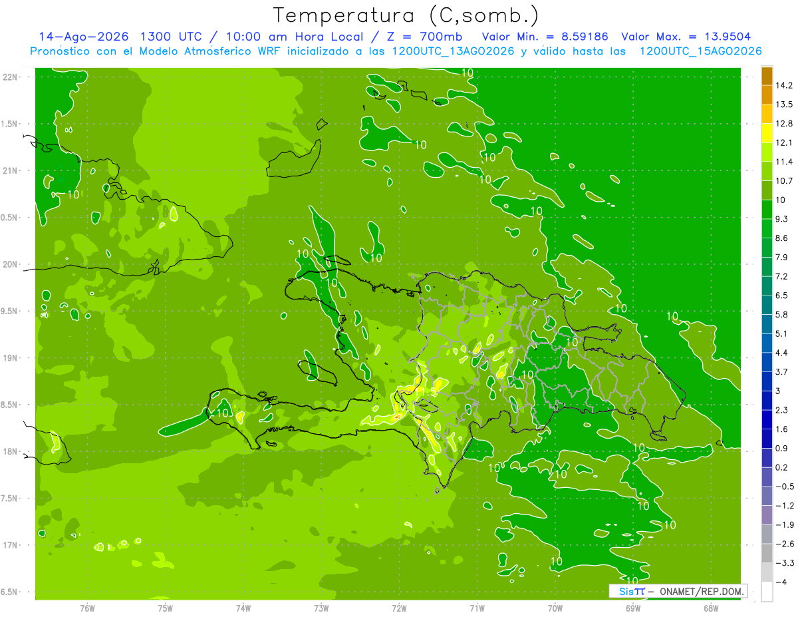Click the -1.2 colorbar value
The height and width of the screenshot is (617, 798).
(784, 506)
